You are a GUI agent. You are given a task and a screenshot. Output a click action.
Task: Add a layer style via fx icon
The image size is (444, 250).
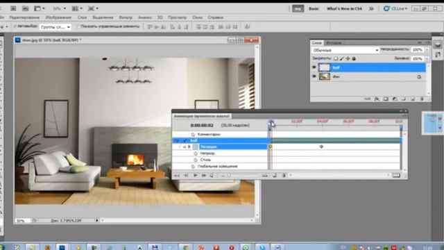point(377,99)
